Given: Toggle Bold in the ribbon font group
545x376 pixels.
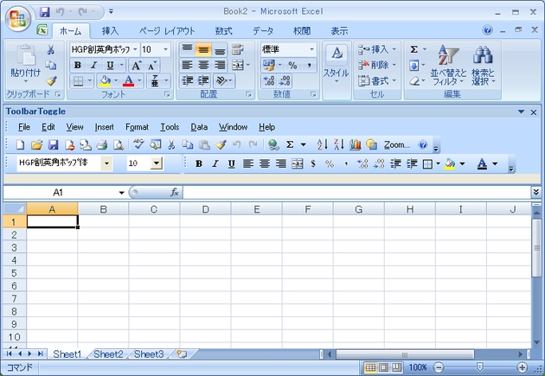Looking at the screenshot, I should (78, 66).
